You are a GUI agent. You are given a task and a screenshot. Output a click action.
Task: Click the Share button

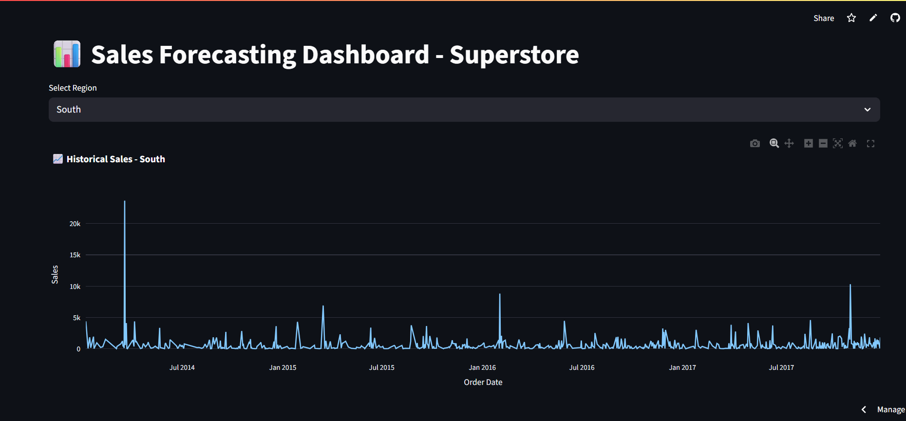(824, 18)
